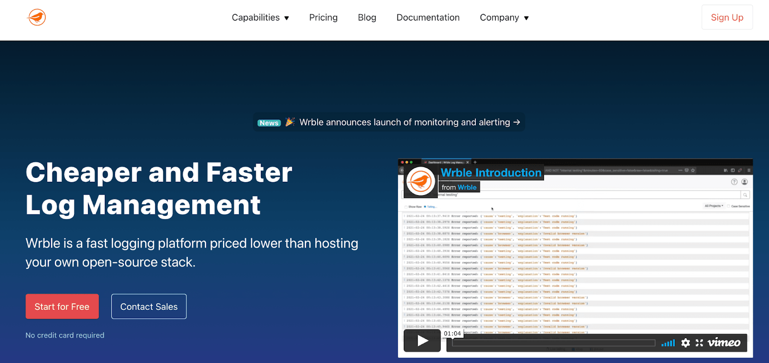Open Vimeo video settings gear
Image resolution: width=769 pixels, height=363 pixels.
click(x=686, y=343)
